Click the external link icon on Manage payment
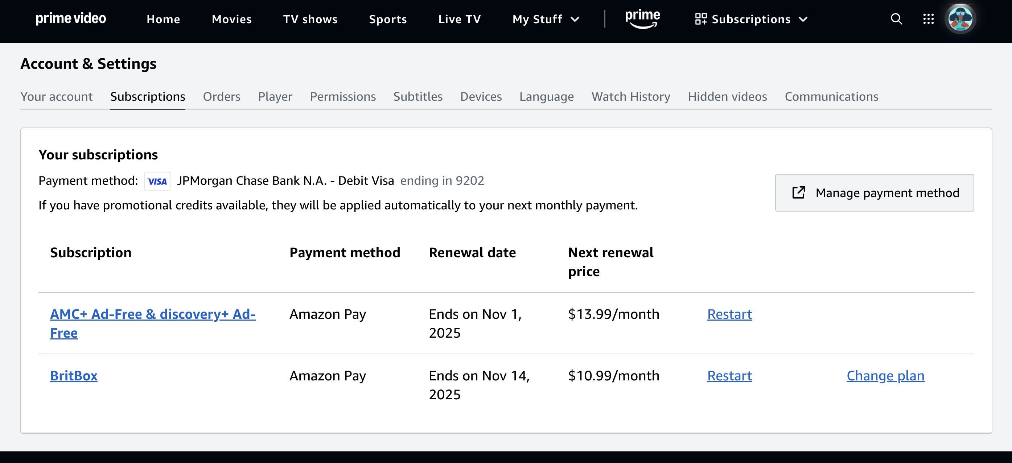The width and height of the screenshot is (1012, 463). pyautogui.click(x=799, y=193)
